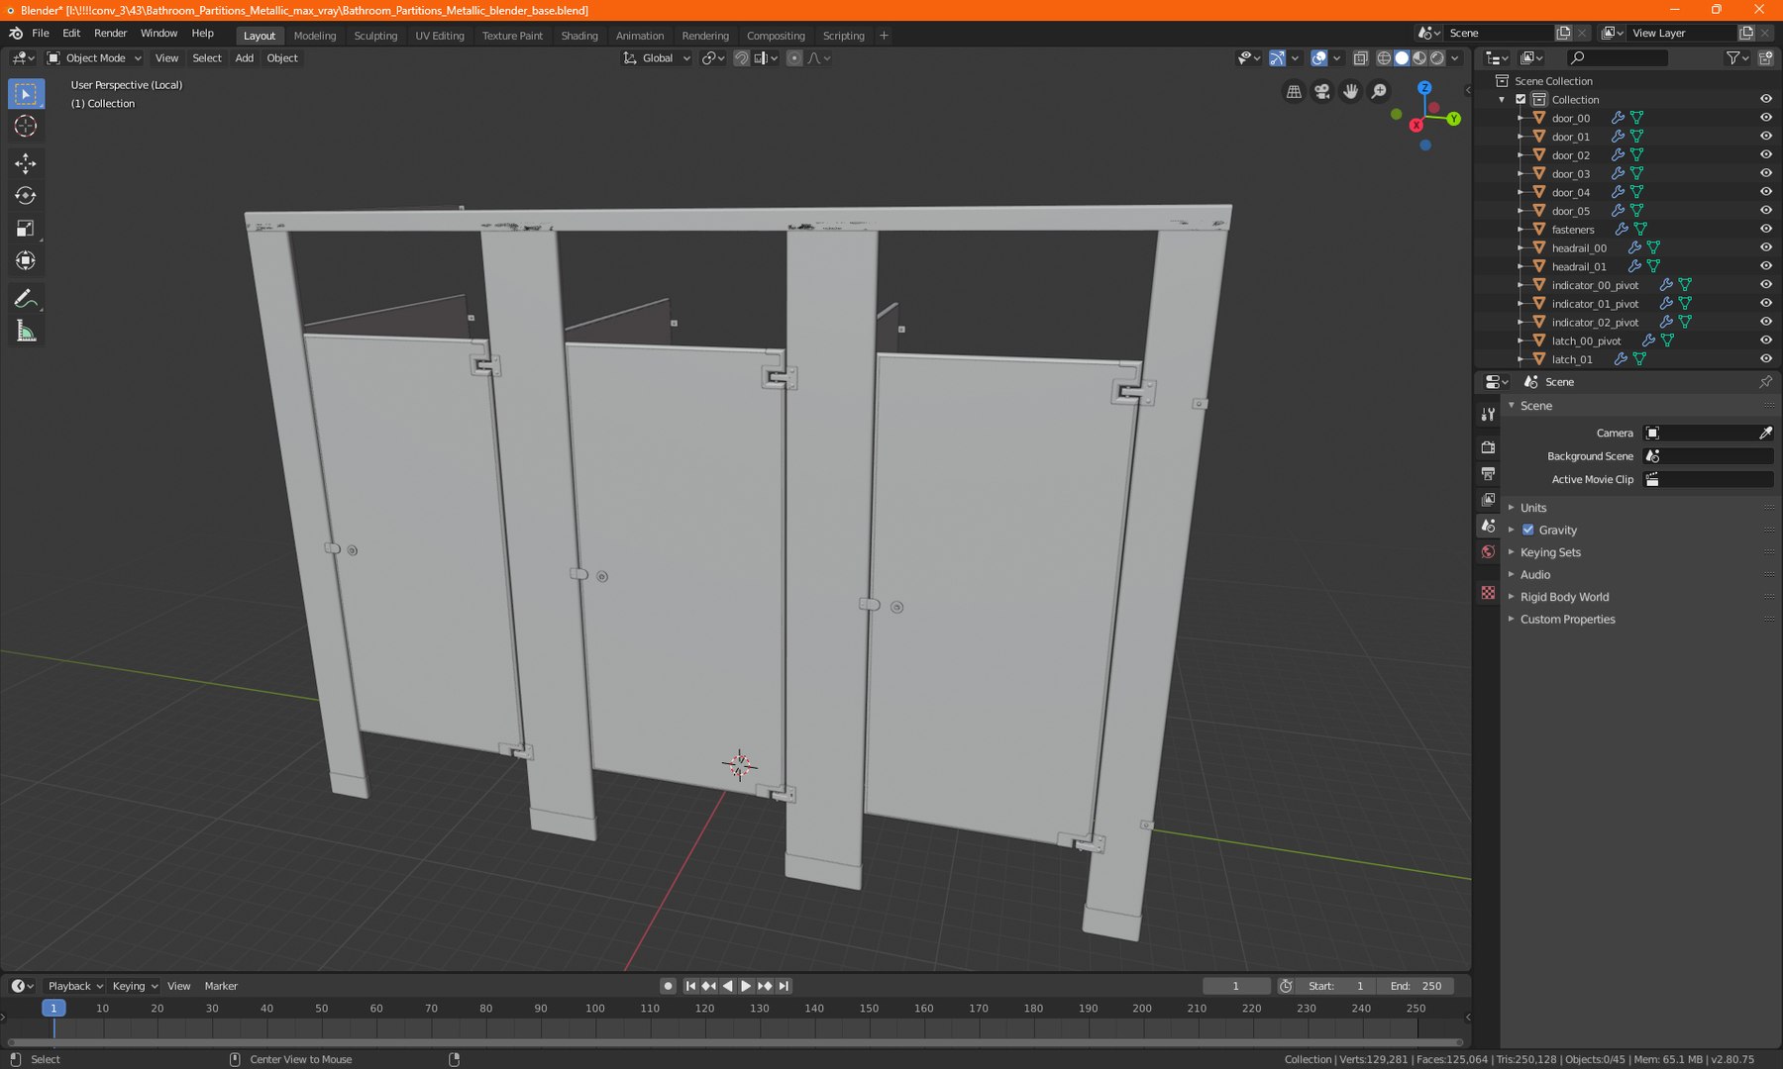
Task: Hide latch_00_pivot with its eye icon
Action: 1765,340
